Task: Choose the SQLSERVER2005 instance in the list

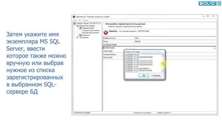Action: coord(139,61)
